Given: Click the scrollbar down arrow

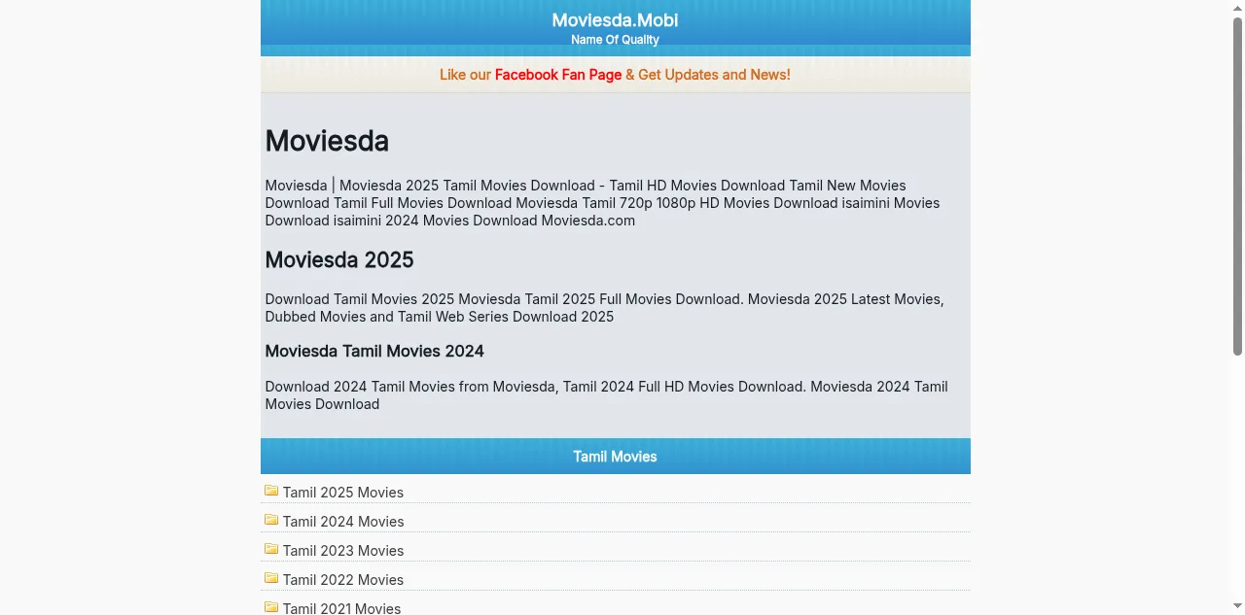Looking at the screenshot, I should click(x=1237, y=608).
